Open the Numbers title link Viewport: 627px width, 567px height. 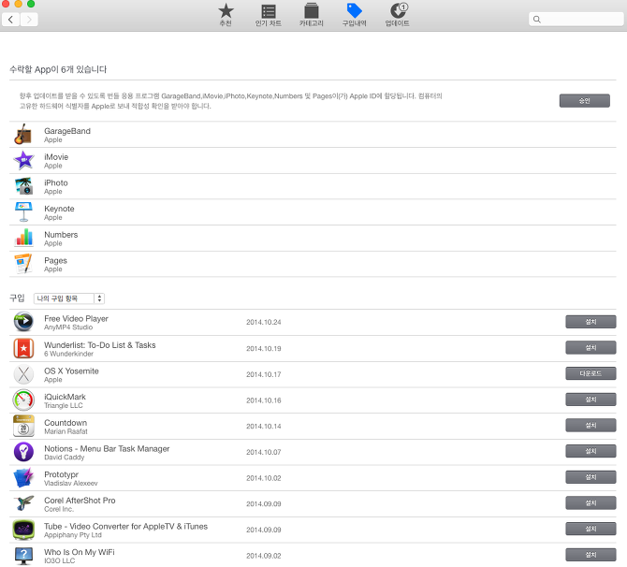[x=61, y=235]
